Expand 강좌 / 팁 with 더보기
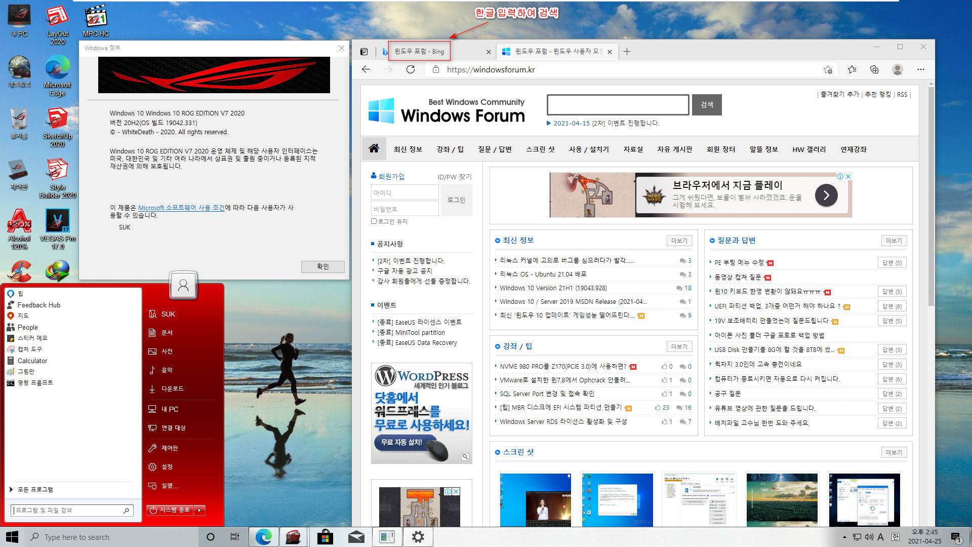Image resolution: width=972 pixels, height=547 pixels. coord(679,346)
